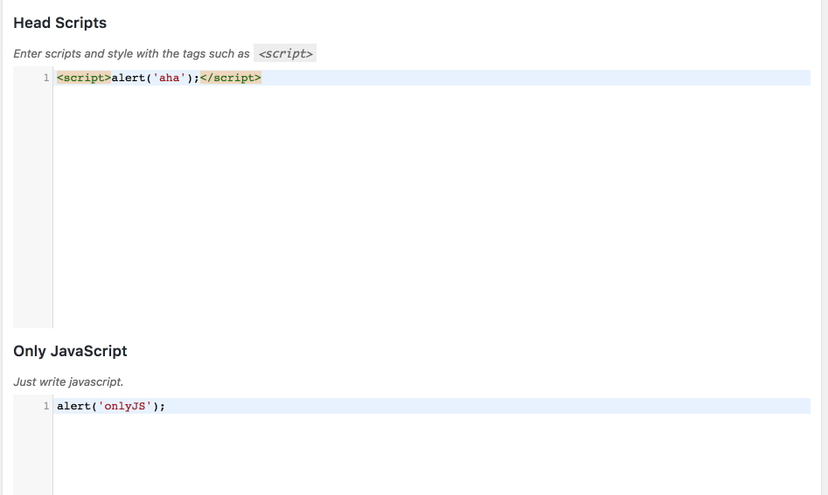Click the Head Scripts editor gutter below line 1
This screenshot has height=495, width=828.
[32, 205]
